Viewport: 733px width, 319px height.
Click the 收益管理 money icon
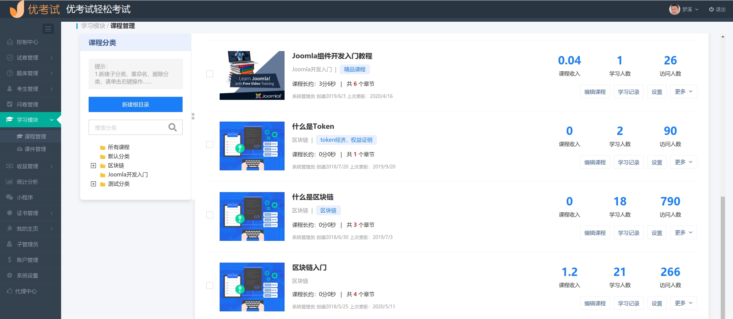(x=10, y=166)
